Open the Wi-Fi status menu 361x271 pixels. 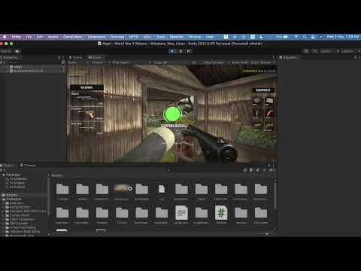296,37
